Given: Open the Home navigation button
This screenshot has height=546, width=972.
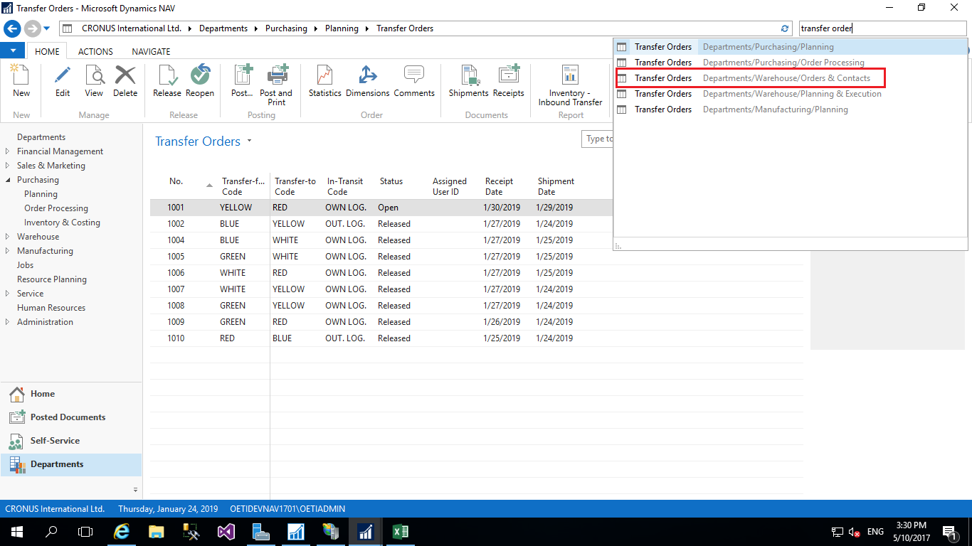Looking at the screenshot, I should click(71, 394).
